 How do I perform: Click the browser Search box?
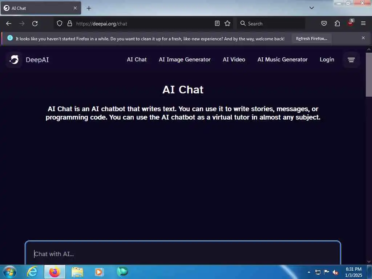pyautogui.click(x=271, y=24)
